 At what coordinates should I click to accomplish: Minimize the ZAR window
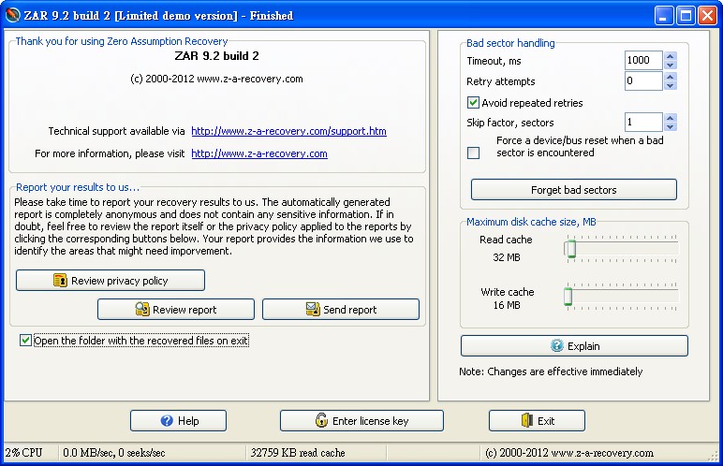663,16
